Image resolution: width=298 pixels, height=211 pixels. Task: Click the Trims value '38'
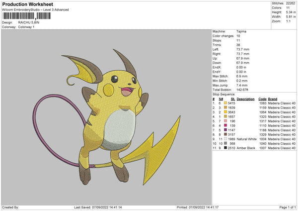238,45
